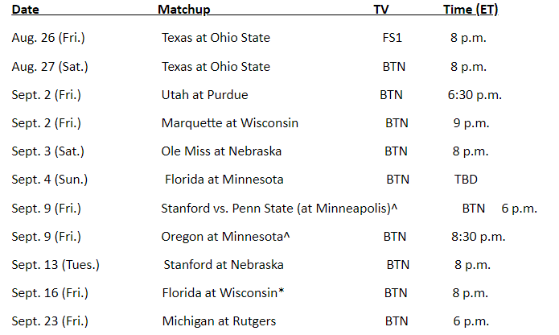Image resolution: width=559 pixels, height=335 pixels.
Task: Click the Matchup column header
Action: [x=184, y=10]
